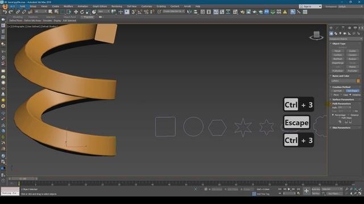
Task: Activate the Select and Link tool
Action: tap(18, 12)
